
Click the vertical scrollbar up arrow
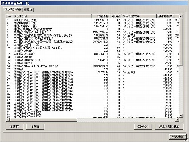coord(181,16)
